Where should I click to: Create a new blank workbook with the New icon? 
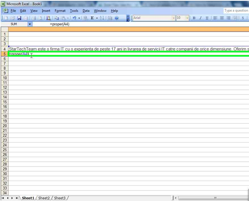(6, 18)
